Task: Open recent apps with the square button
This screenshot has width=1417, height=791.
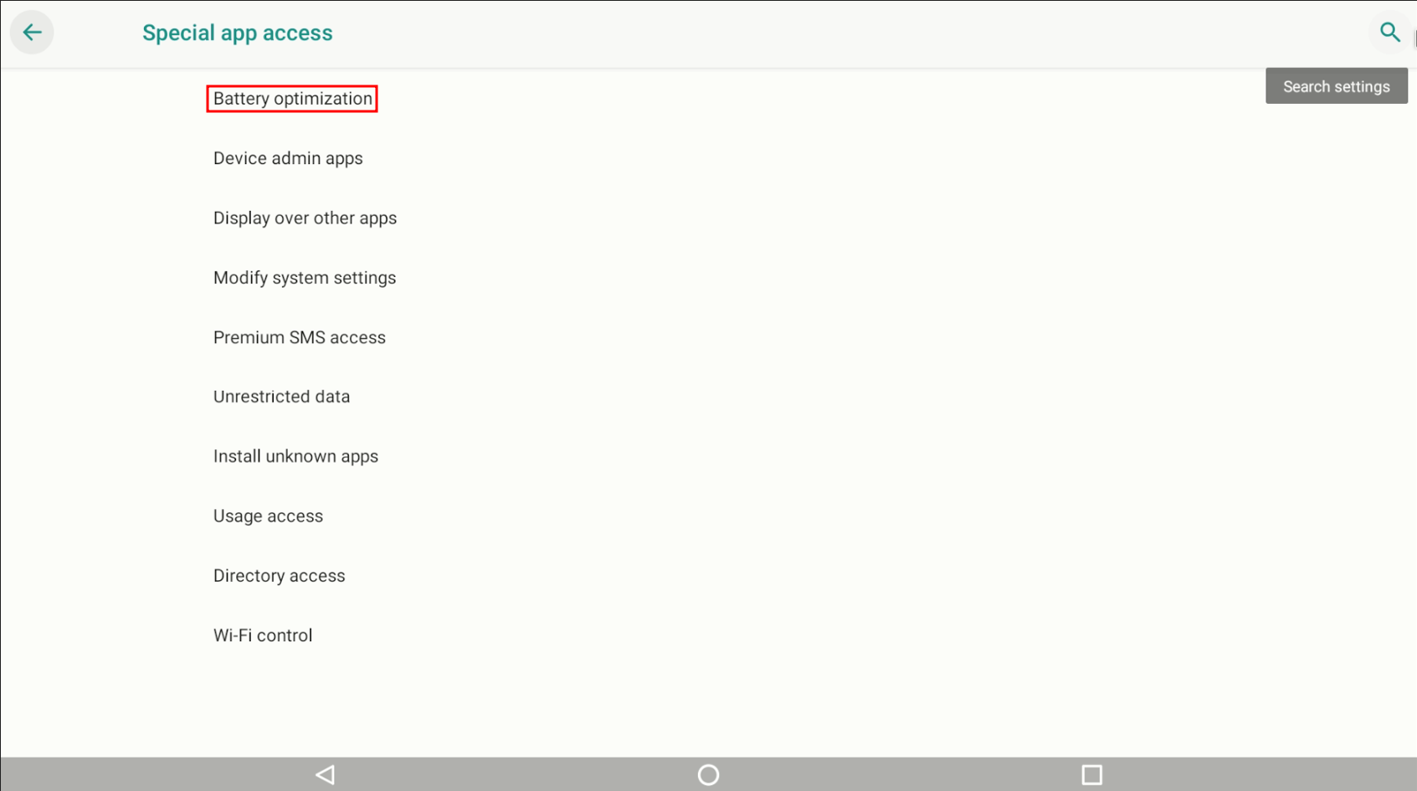Action: point(1091,775)
